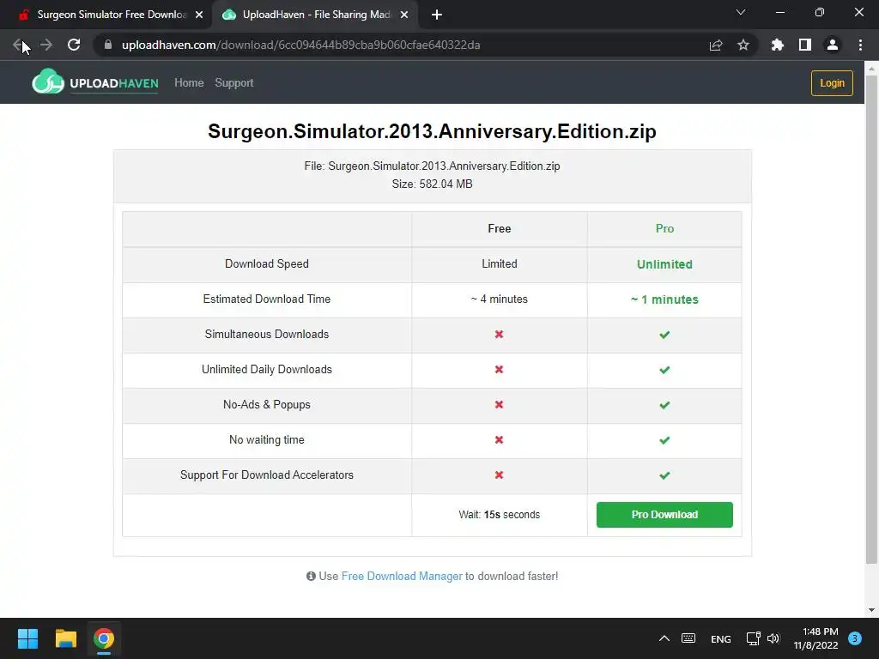Screen dimensions: 879x659
Task: Click the Chrome taskbar icon
Action: pos(104,638)
